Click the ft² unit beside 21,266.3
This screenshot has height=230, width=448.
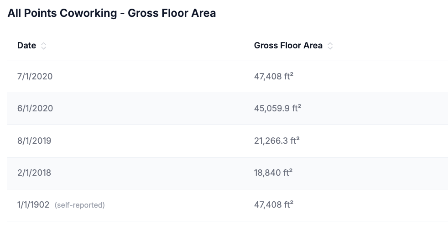point(295,140)
